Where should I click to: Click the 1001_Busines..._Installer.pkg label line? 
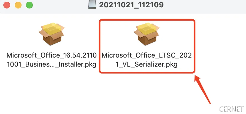[51, 64]
